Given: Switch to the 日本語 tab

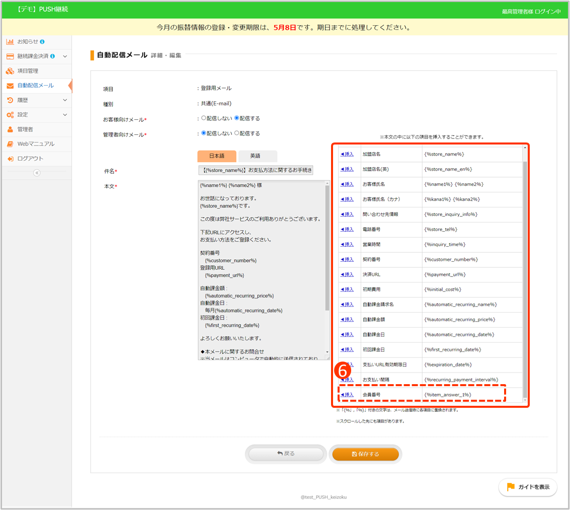Looking at the screenshot, I should pyautogui.click(x=216, y=156).
